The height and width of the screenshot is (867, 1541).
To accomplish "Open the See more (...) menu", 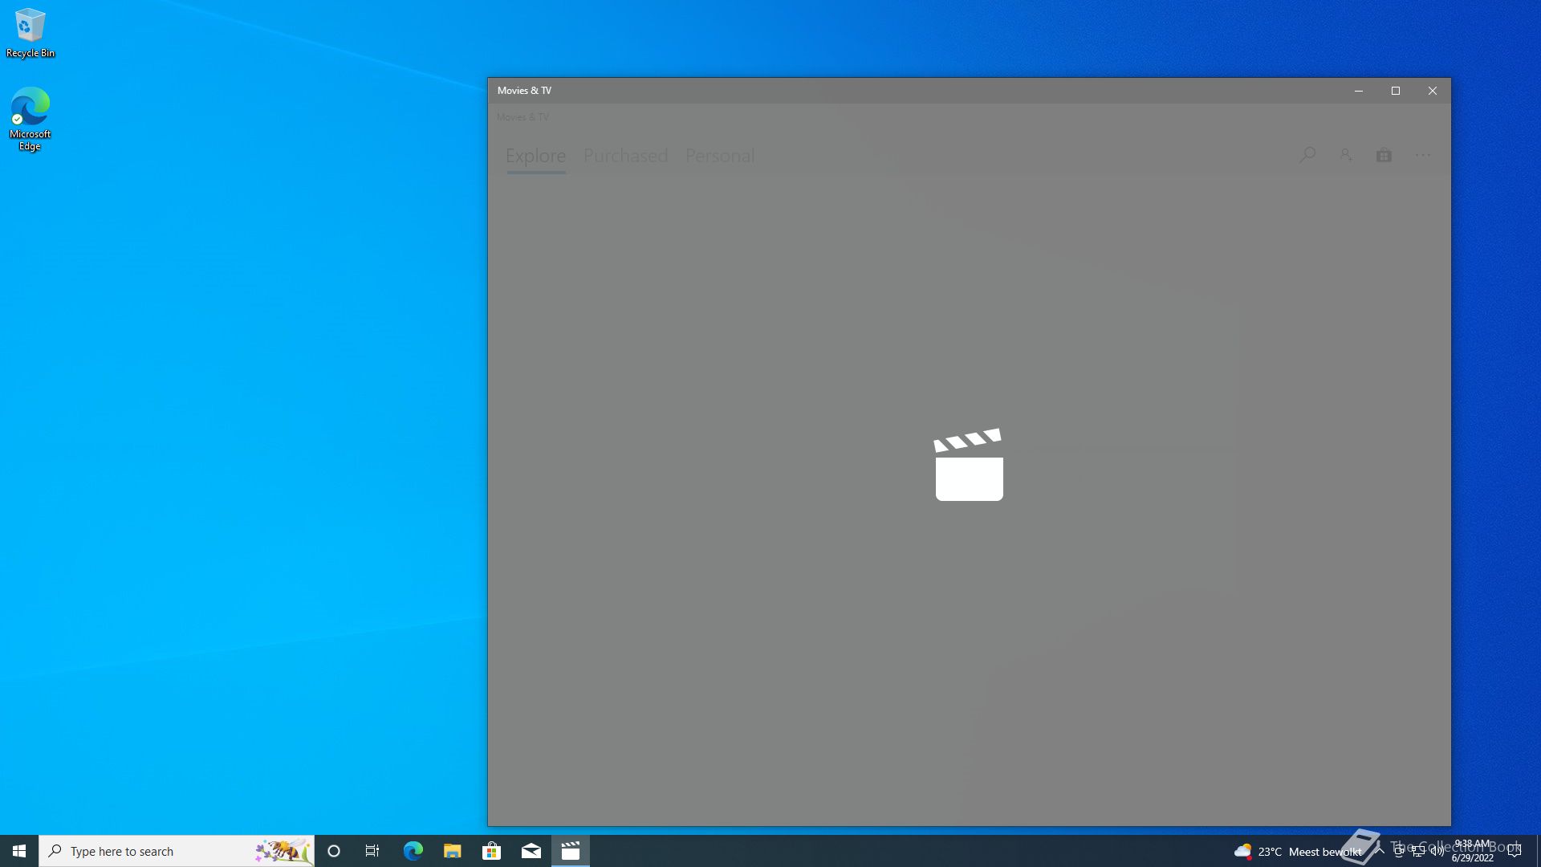I will [1423, 154].
